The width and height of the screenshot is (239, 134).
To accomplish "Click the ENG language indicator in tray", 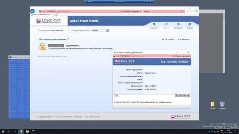I will 222,131.
